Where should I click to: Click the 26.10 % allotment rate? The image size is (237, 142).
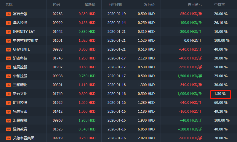point(221,23)
